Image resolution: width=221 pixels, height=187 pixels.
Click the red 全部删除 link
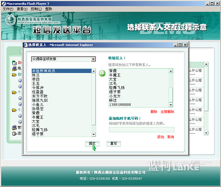click(x=167, y=112)
